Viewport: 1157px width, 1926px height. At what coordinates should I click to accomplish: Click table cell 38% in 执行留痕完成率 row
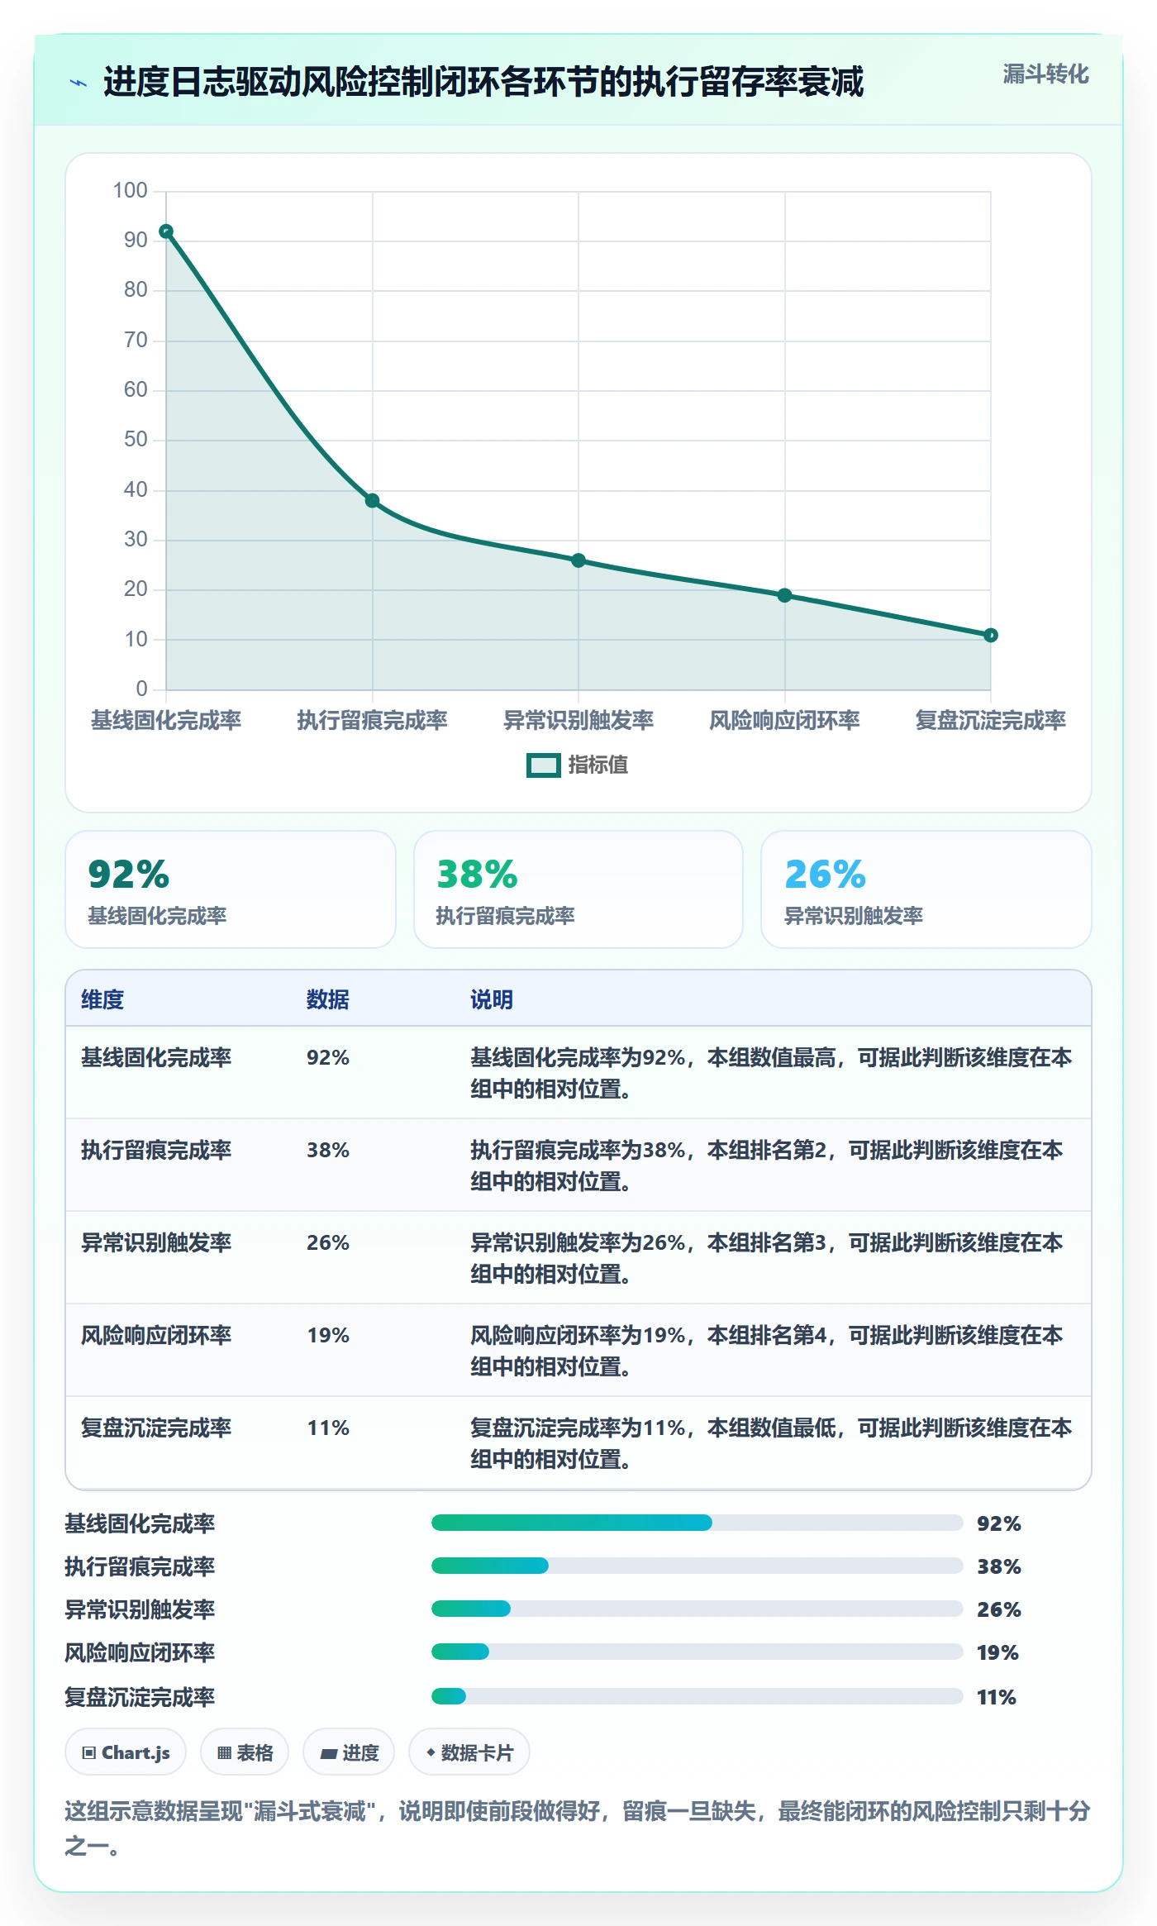(x=328, y=1150)
